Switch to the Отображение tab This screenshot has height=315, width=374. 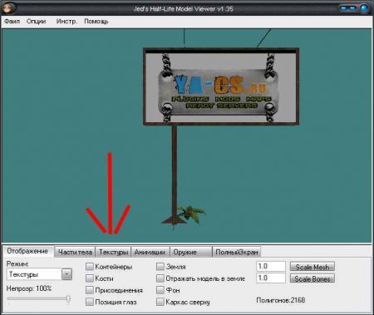pyautogui.click(x=27, y=251)
